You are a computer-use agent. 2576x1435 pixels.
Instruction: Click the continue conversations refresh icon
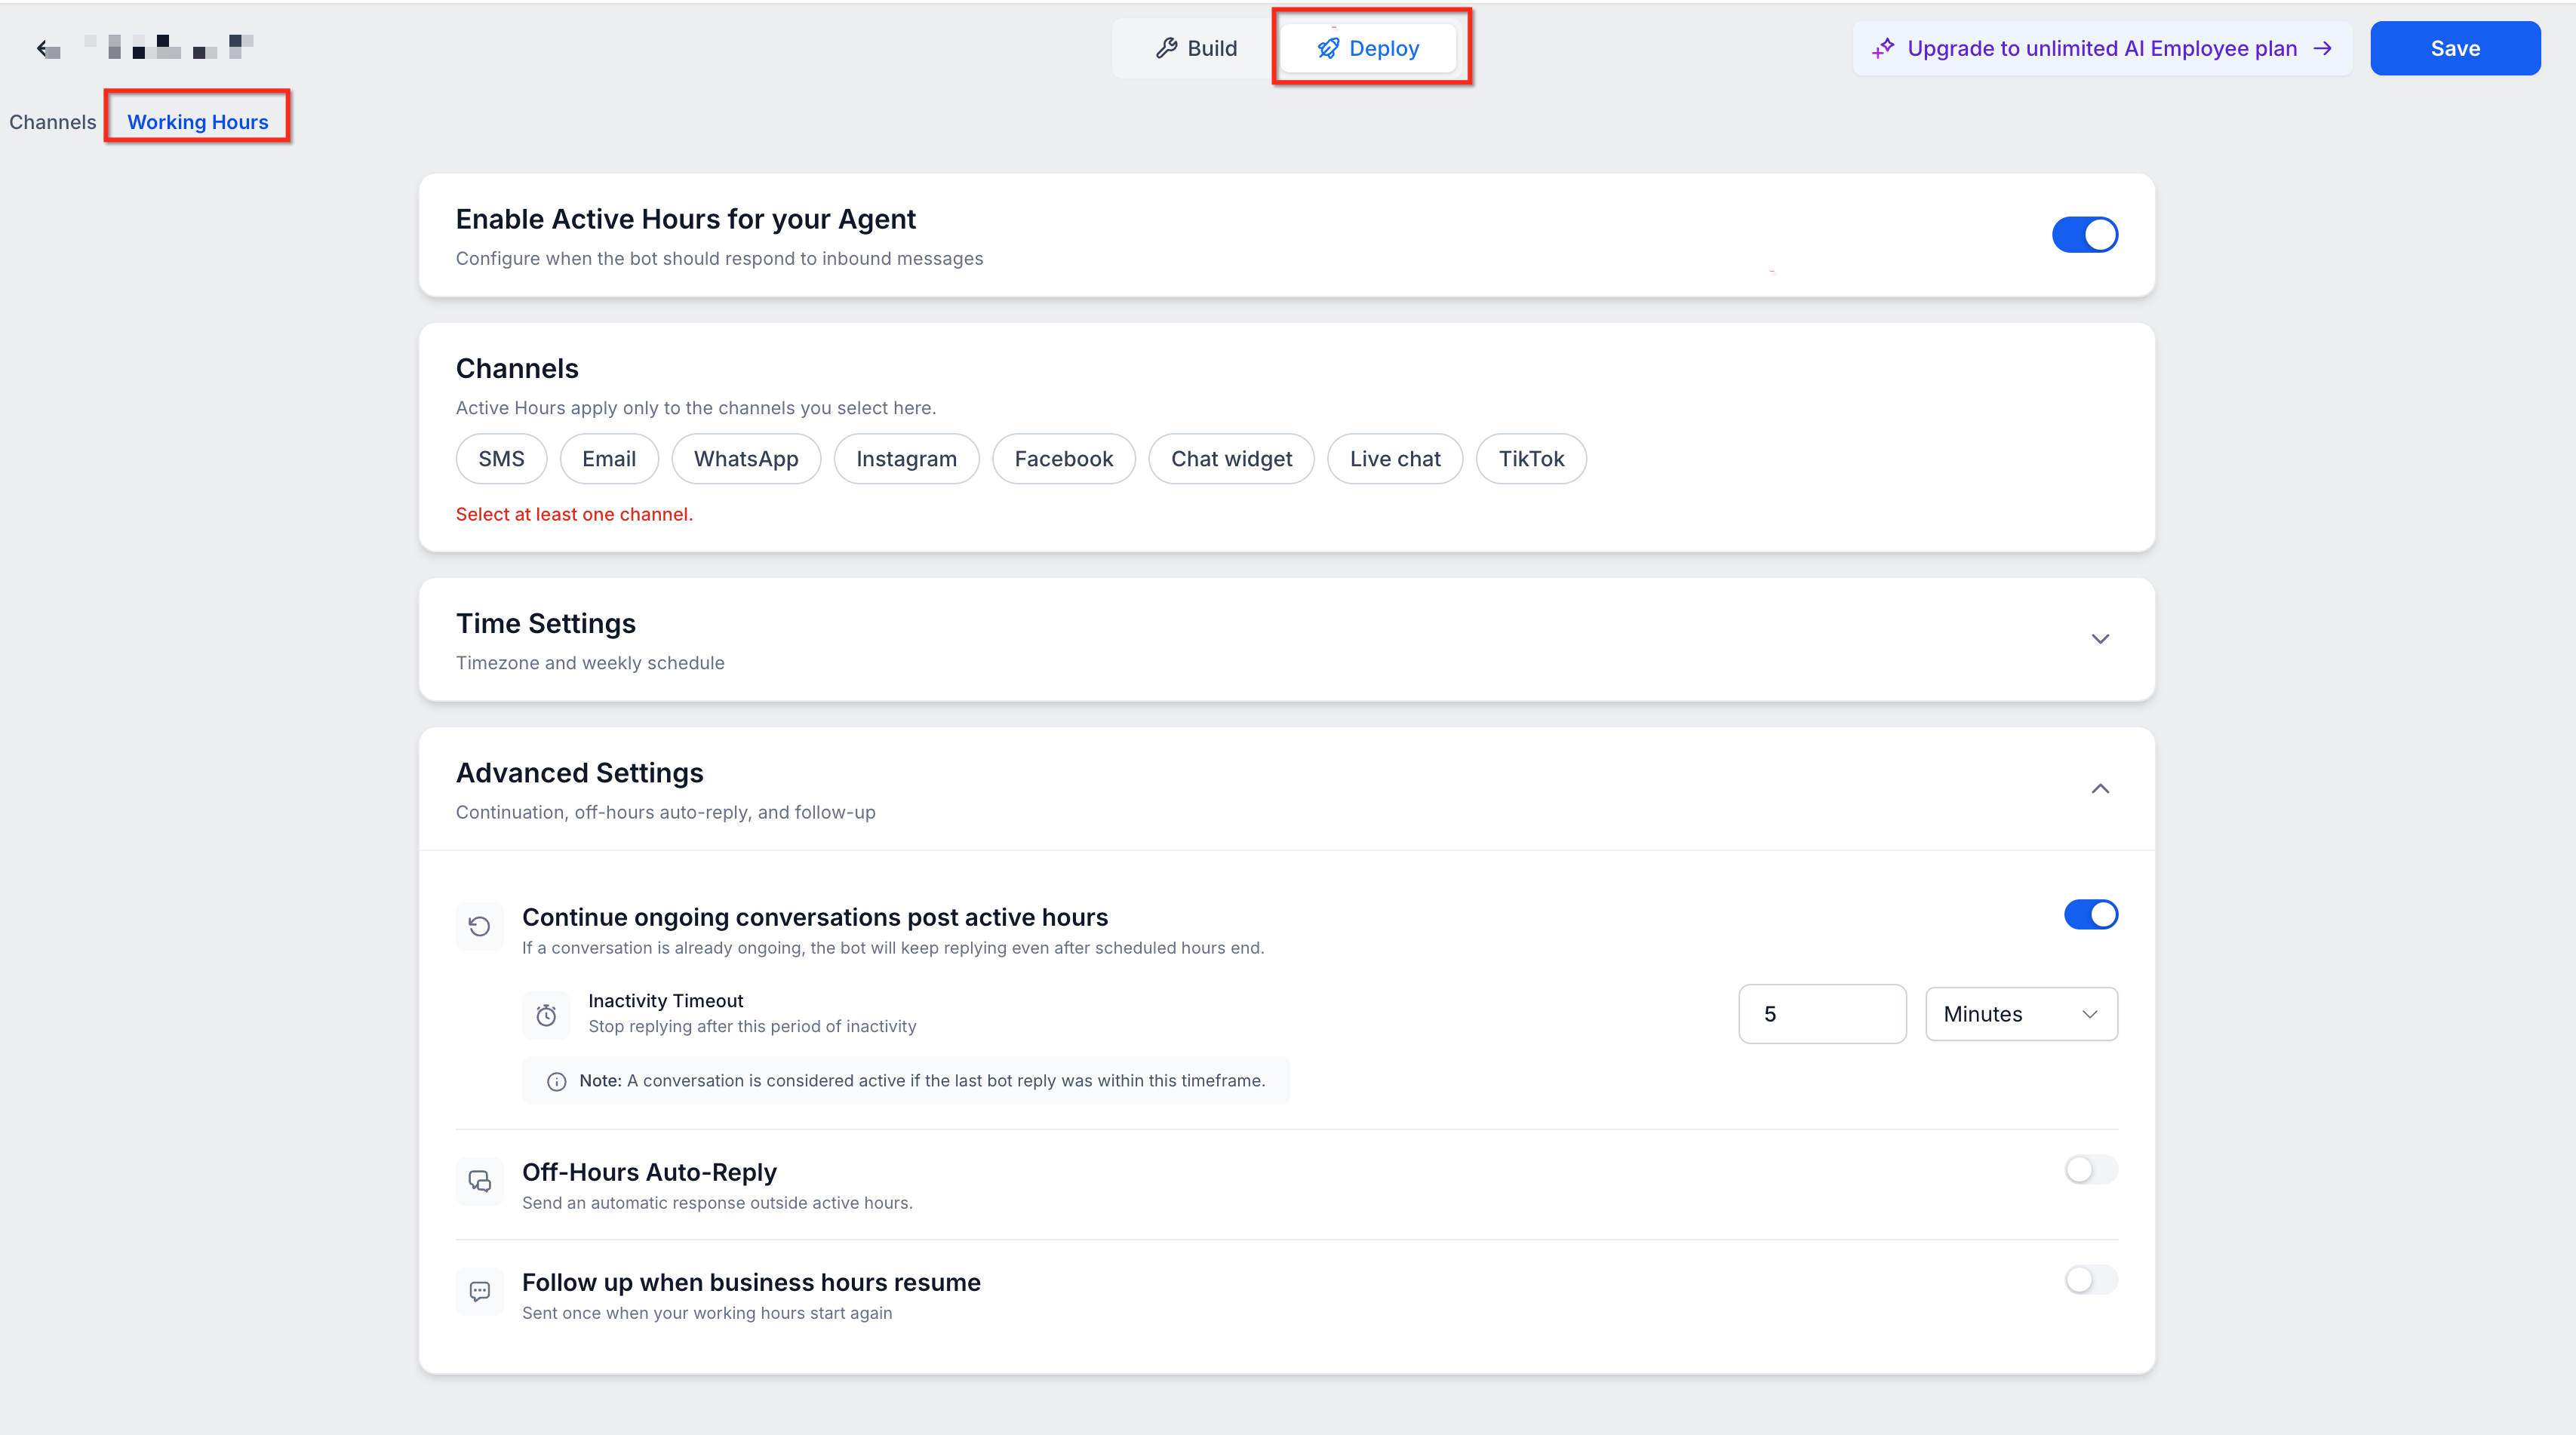point(480,926)
